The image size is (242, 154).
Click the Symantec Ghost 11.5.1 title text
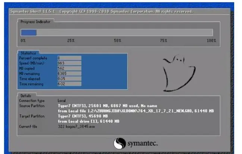[32, 12]
